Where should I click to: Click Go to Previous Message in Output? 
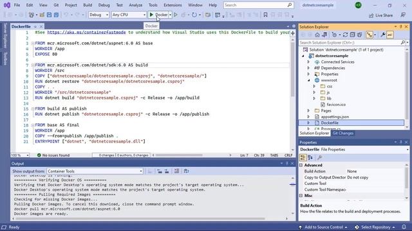click(160, 171)
